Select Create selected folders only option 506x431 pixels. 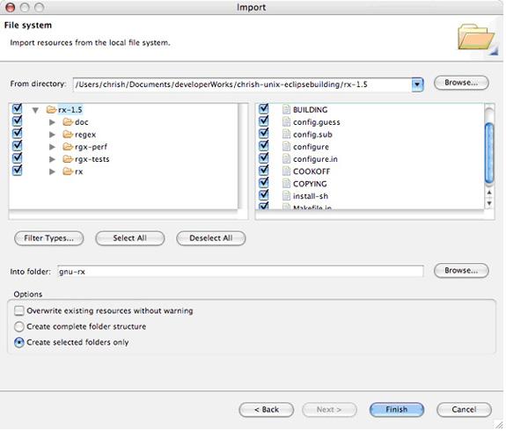(x=19, y=343)
